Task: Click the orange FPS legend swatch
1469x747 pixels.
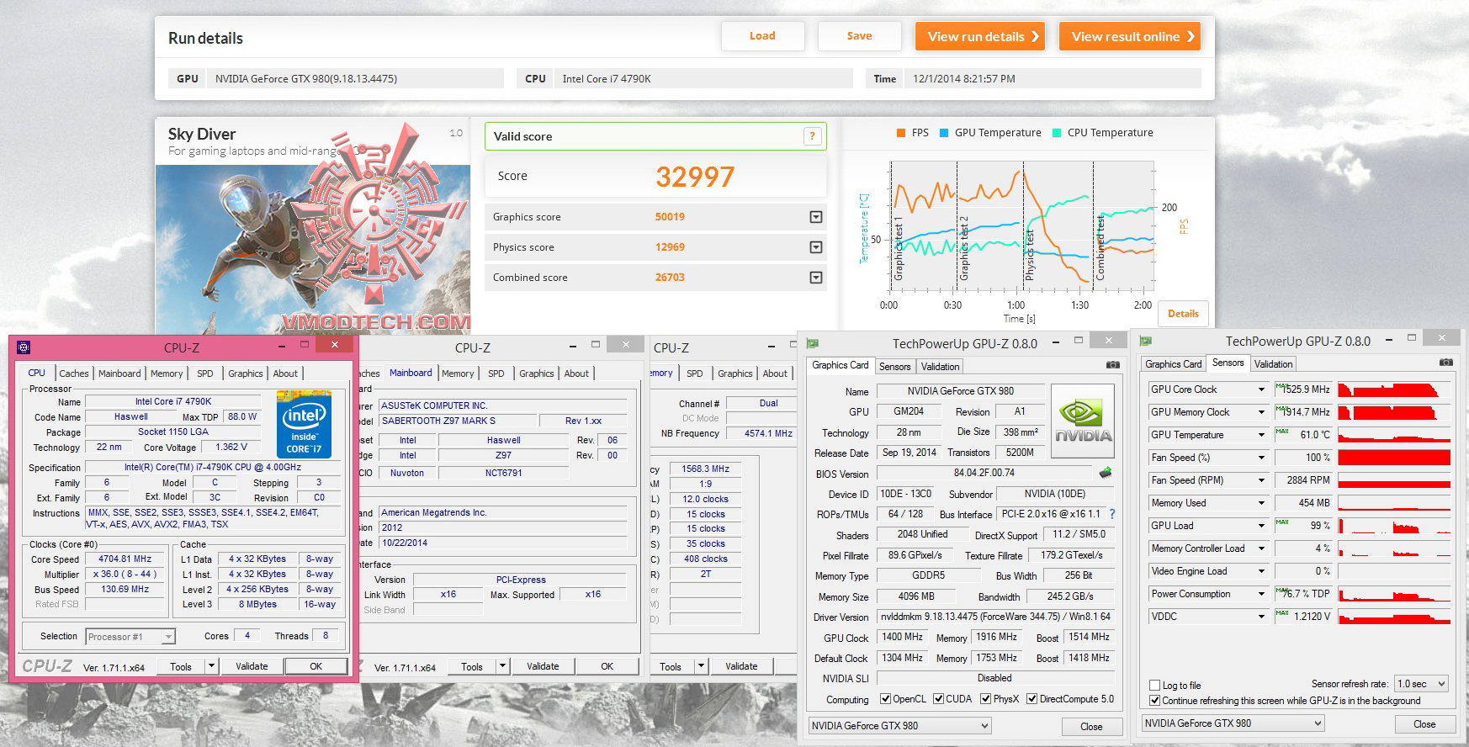Action: [901, 133]
